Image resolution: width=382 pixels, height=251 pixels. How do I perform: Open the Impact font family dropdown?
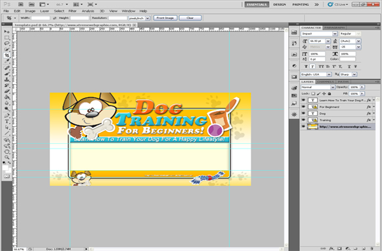pos(335,34)
